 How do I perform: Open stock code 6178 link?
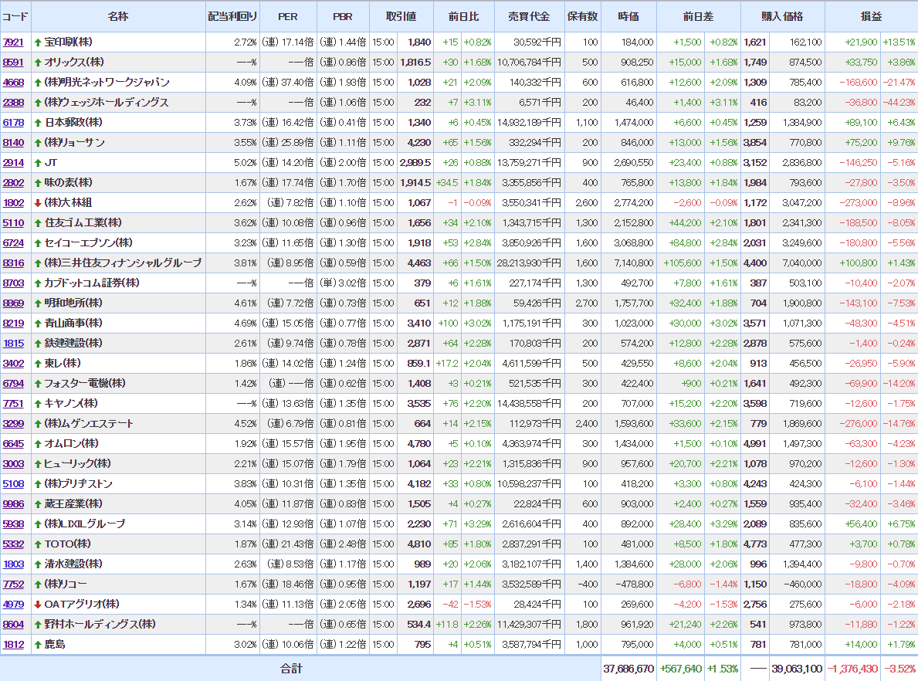(13, 123)
